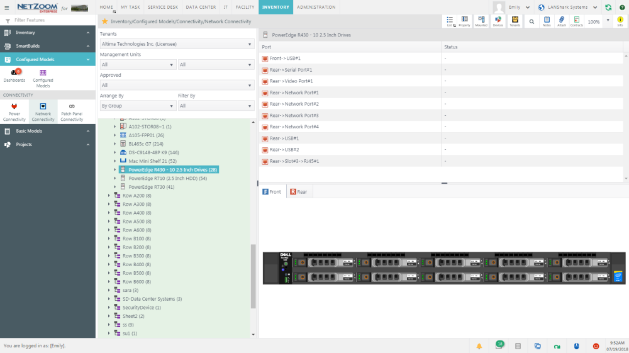Open the Tenants dropdown
Viewport: 629px width, 353px height.
point(177,45)
